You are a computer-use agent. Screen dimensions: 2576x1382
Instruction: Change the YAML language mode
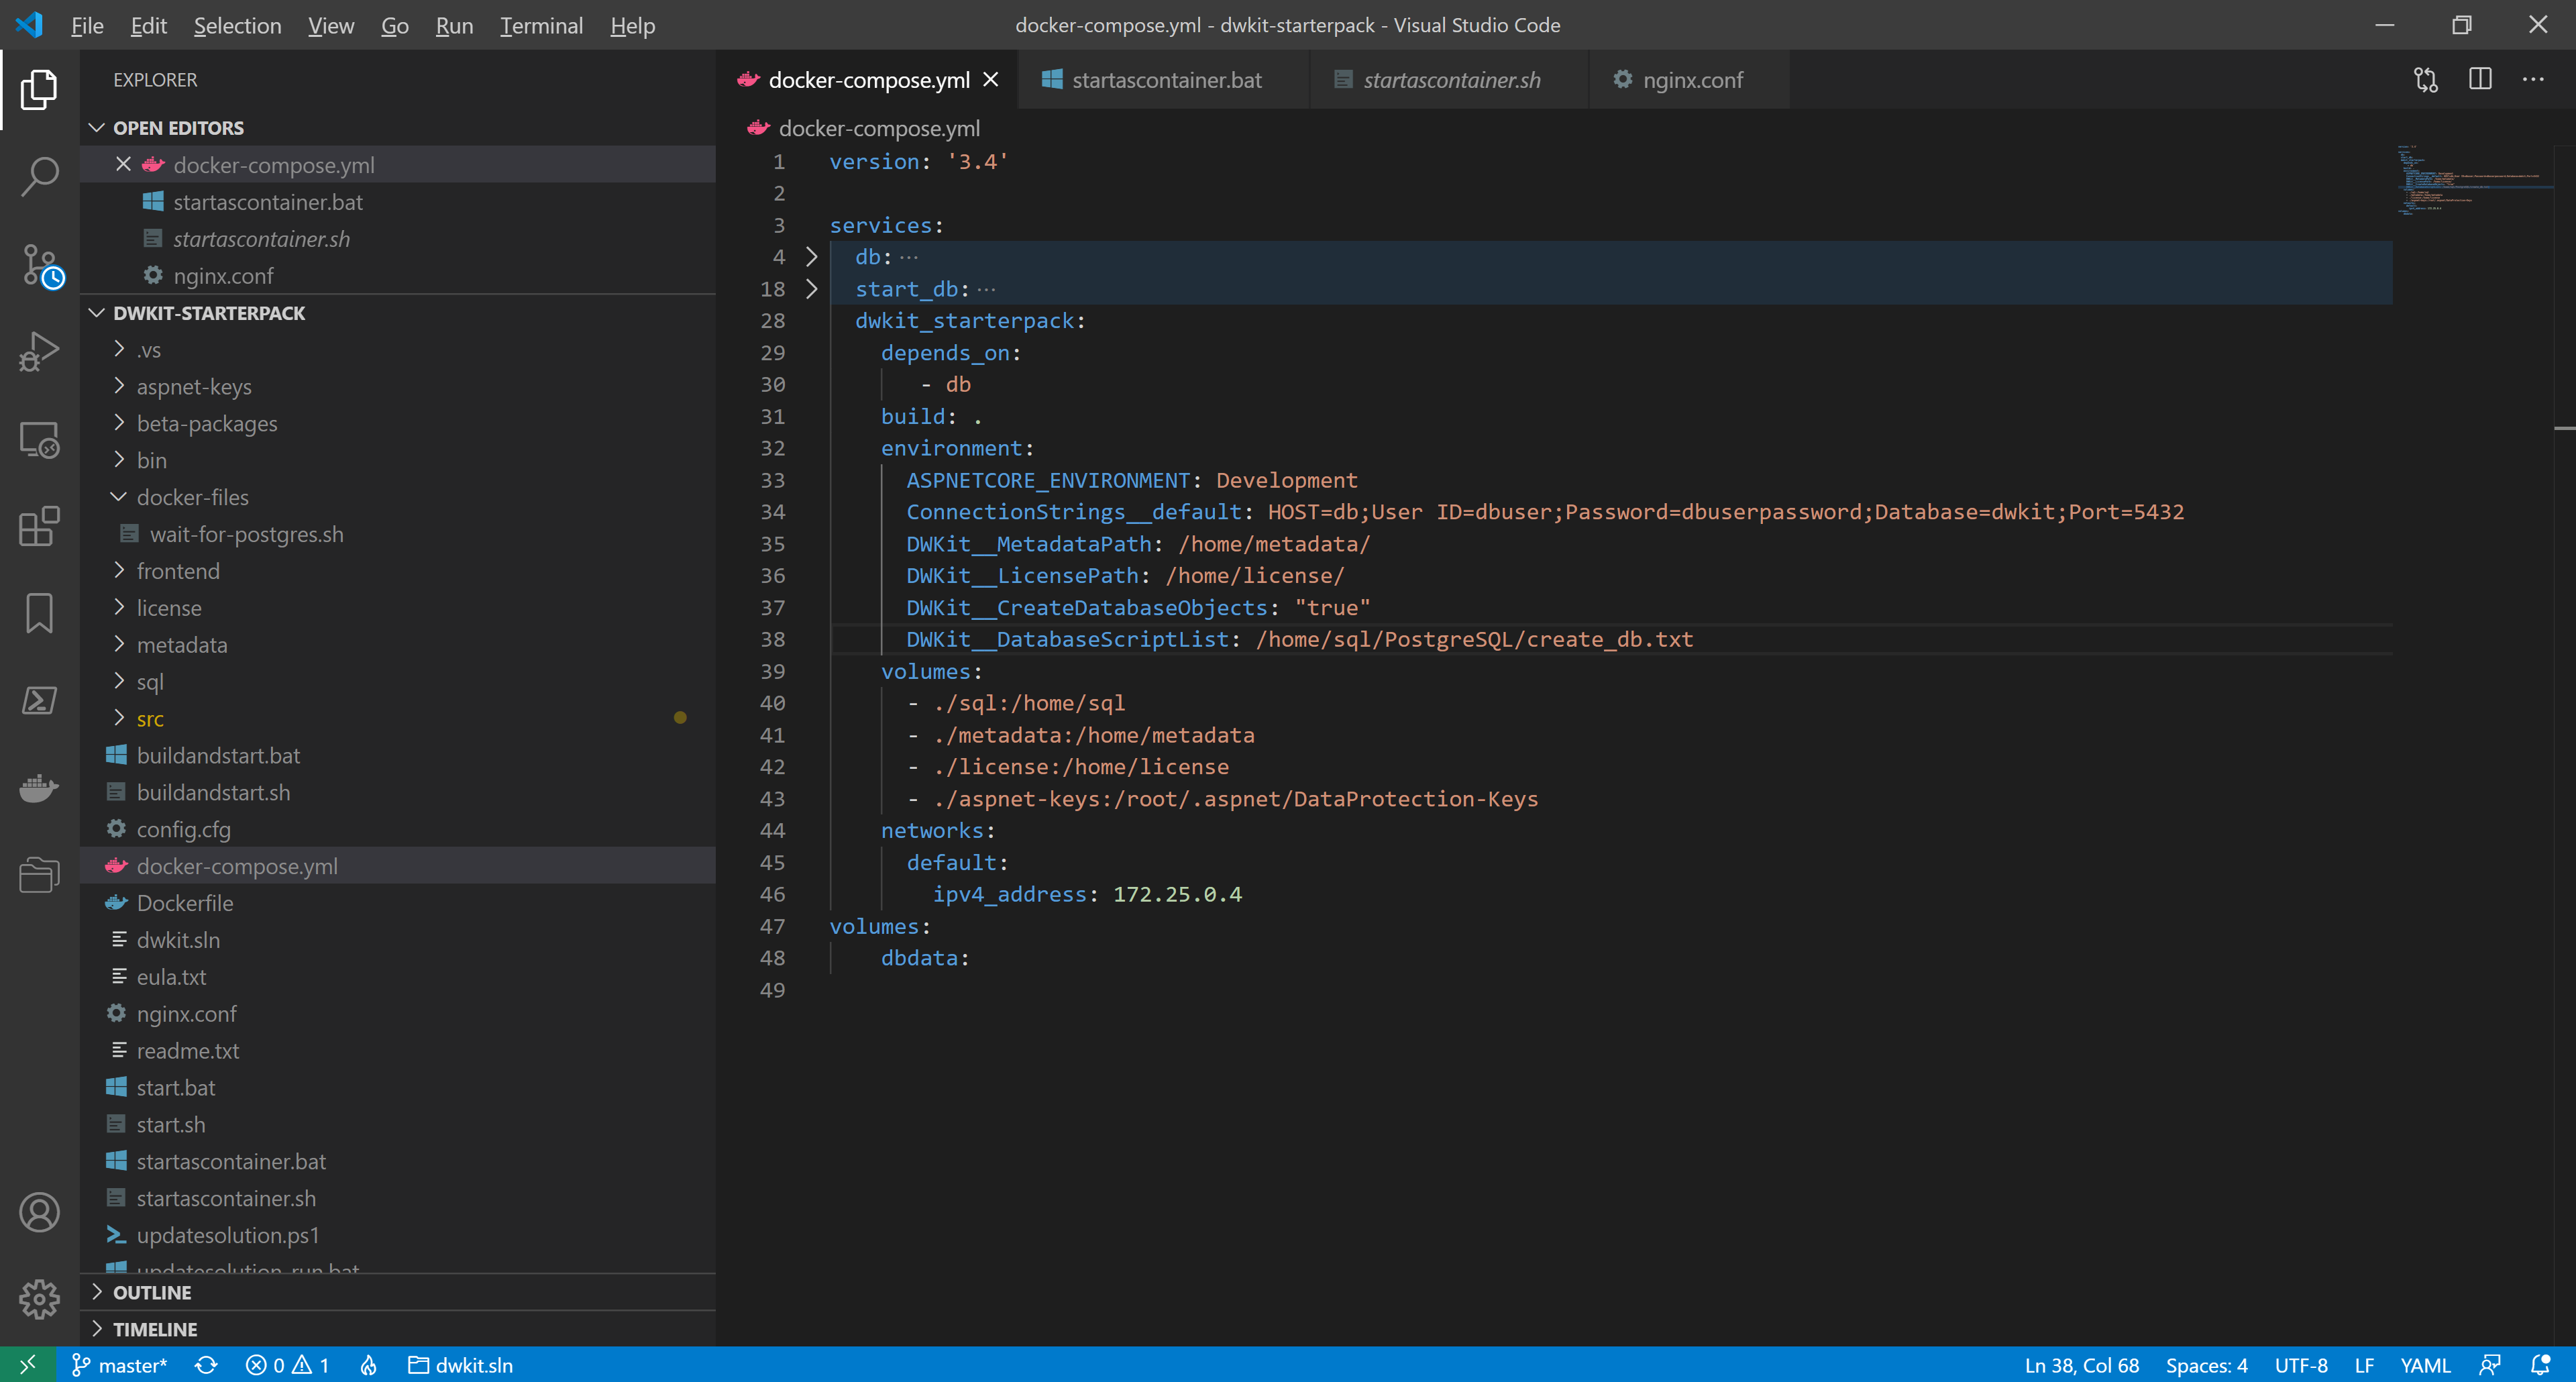(2425, 1365)
